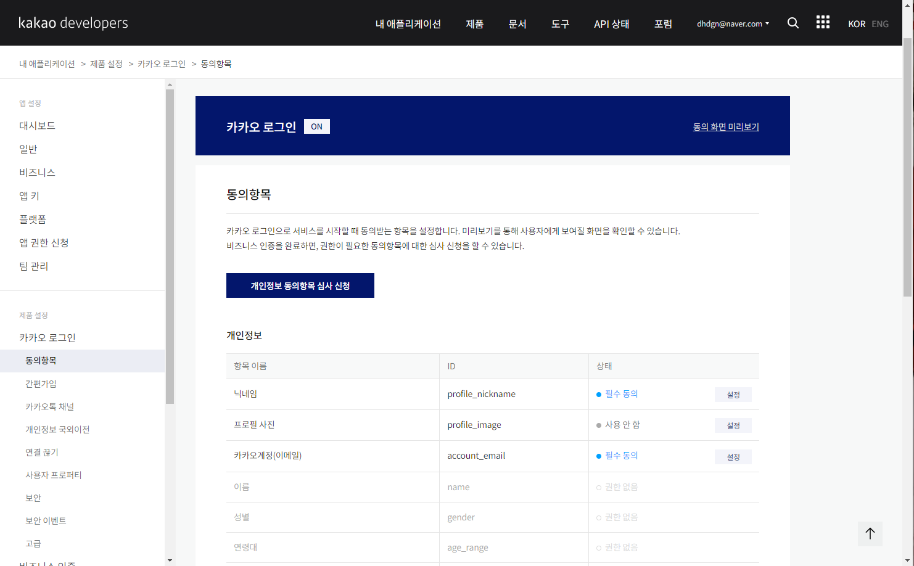This screenshot has height=566, width=914.
Task: Click 설정 for the 프로필 사진 row
Action: (733, 425)
